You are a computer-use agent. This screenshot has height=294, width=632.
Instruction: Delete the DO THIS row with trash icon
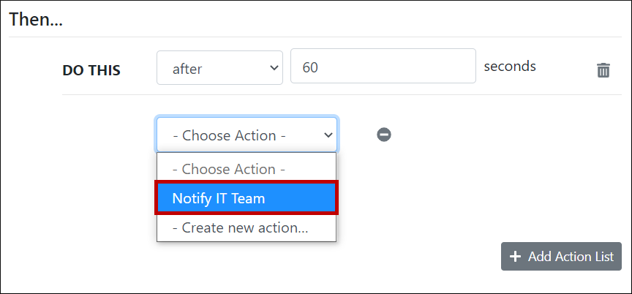click(x=603, y=70)
